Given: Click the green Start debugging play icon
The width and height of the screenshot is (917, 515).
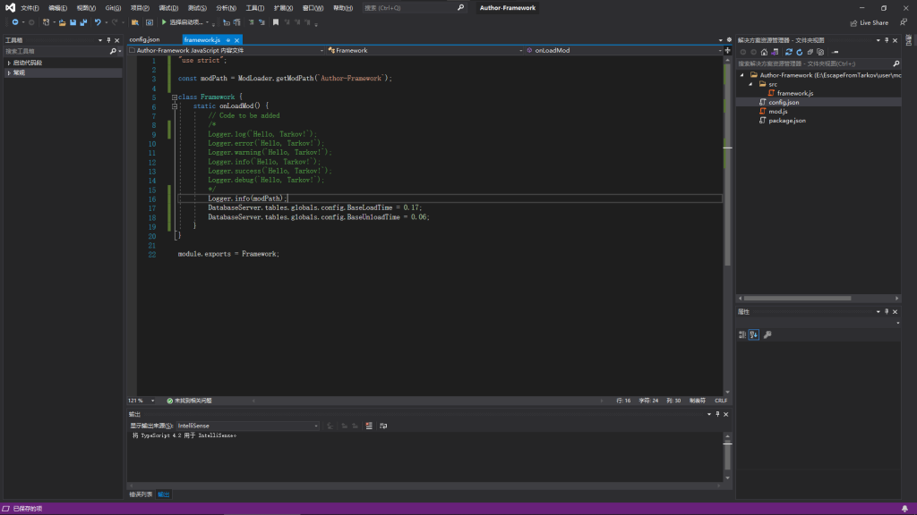Looking at the screenshot, I should click(x=164, y=22).
